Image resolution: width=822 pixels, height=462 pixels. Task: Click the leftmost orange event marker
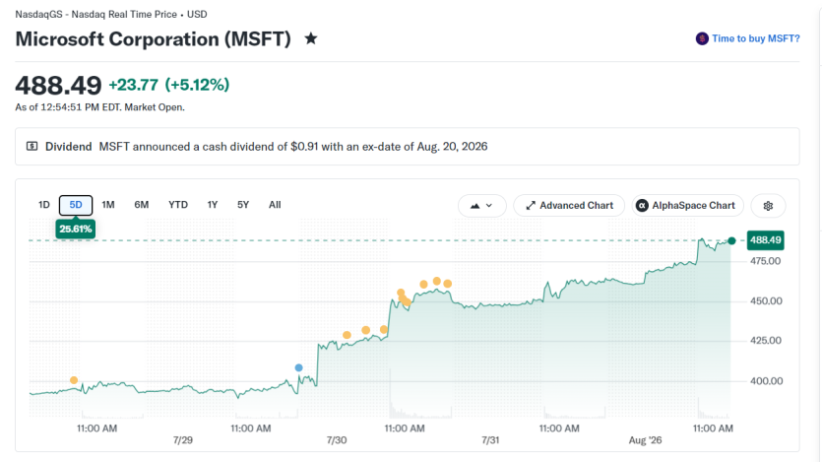coord(74,380)
